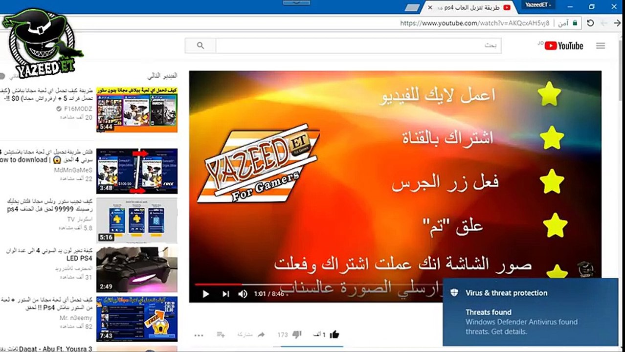Image resolution: width=625 pixels, height=352 pixels.
Task: Focus the youtube.com address bar
Action: [474, 23]
